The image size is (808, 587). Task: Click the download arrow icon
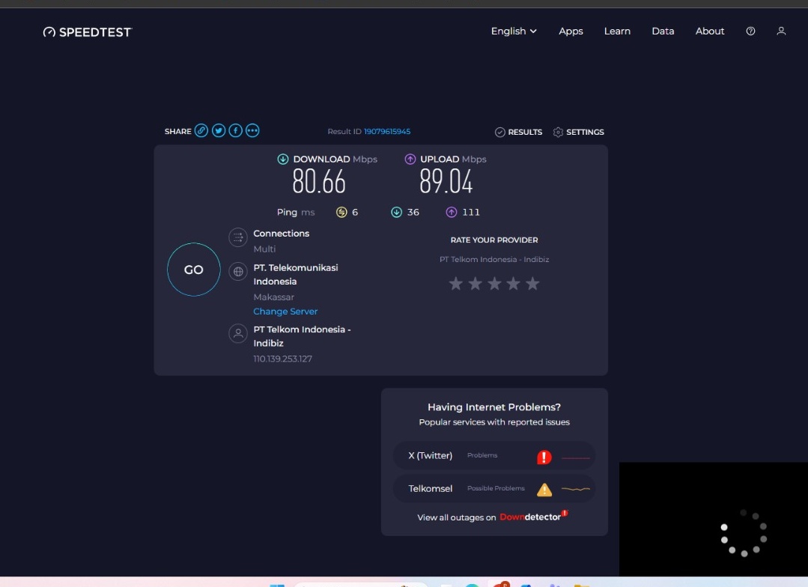point(283,159)
